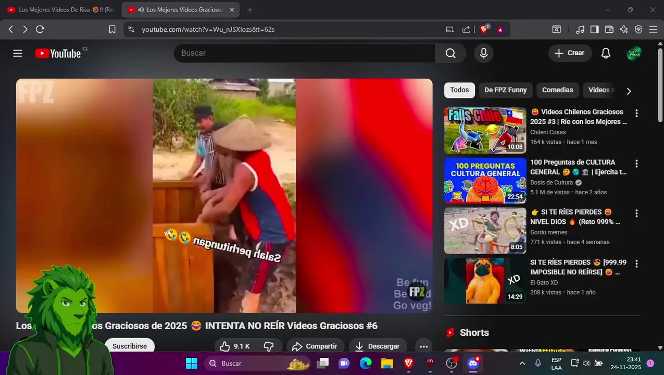The image size is (664, 375).
Task: Share this page via share icon
Action: click(466, 29)
